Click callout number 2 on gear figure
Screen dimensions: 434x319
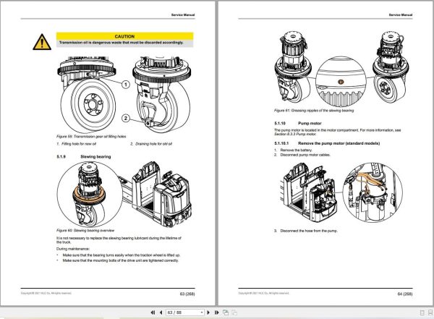[126, 118]
